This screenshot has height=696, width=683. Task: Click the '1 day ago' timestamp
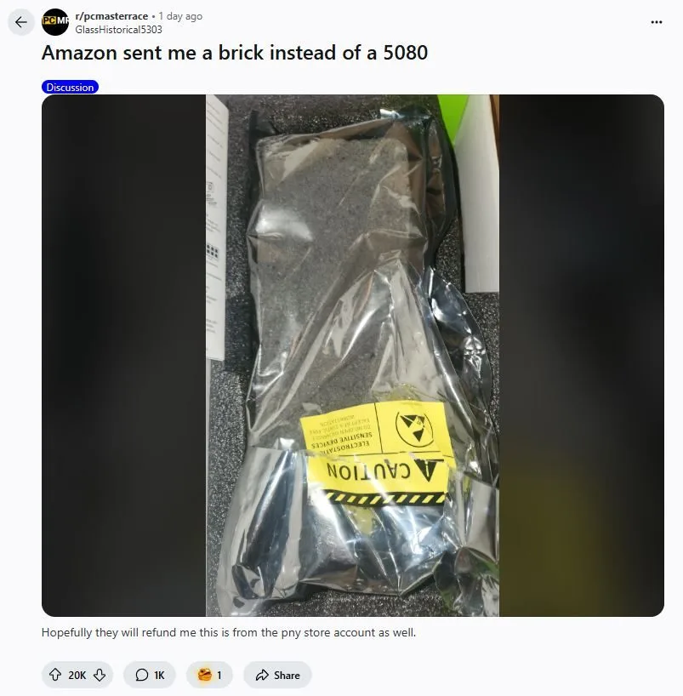(x=180, y=16)
